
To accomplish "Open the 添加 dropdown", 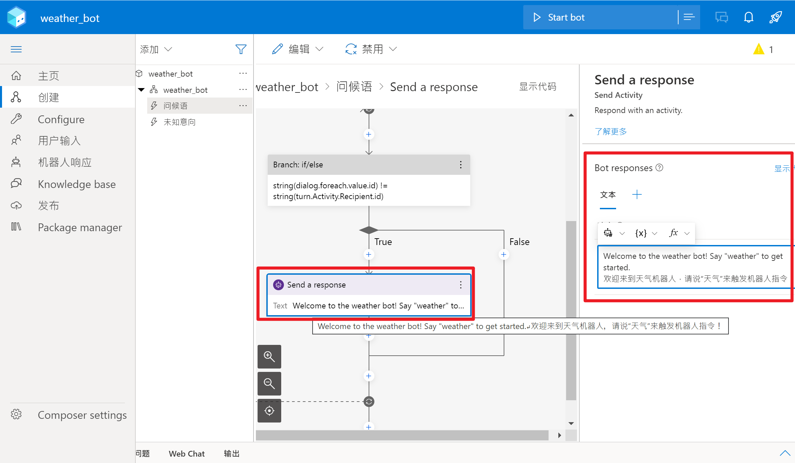I will pyautogui.click(x=156, y=49).
